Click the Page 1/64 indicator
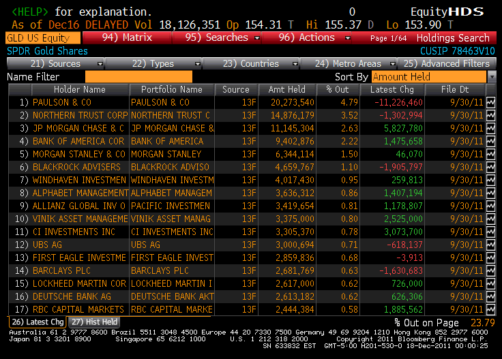The width and height of the screenshot is (502, 359). pyautogui.click(x=388, y=38)
